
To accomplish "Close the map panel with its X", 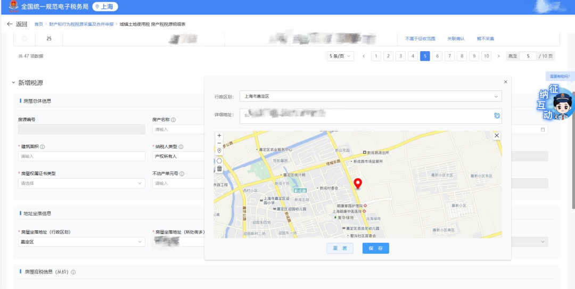I will [x=497, y=136].
